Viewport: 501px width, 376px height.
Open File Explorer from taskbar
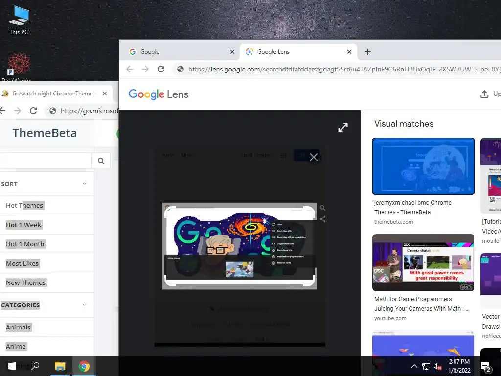[x=60, y=366]
